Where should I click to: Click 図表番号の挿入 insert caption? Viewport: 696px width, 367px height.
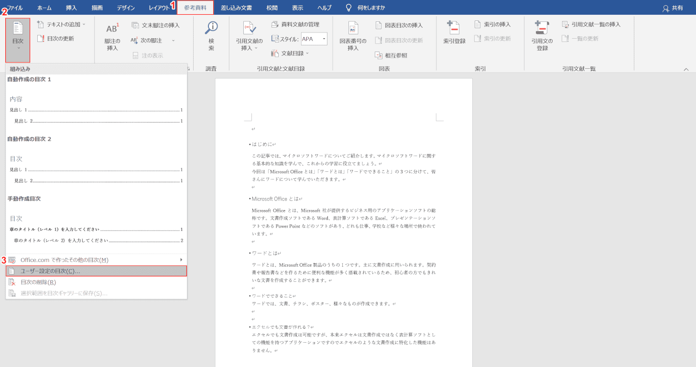point(353,37)
